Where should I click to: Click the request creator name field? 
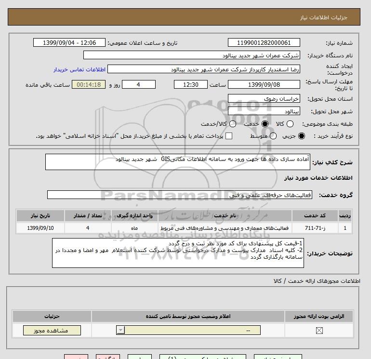pyautogui.click(x=204, y=69)
